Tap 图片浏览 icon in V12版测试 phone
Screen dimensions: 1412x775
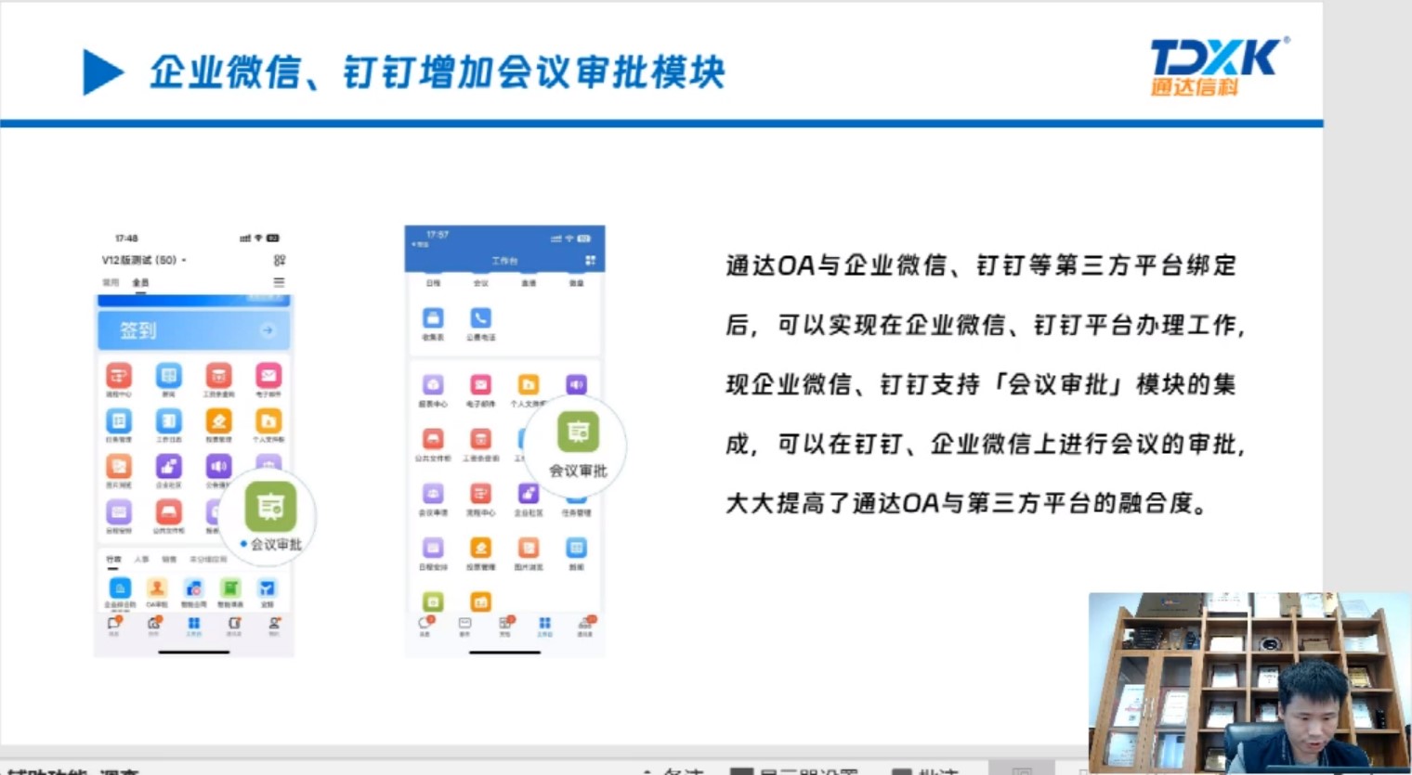pos(119,466)
